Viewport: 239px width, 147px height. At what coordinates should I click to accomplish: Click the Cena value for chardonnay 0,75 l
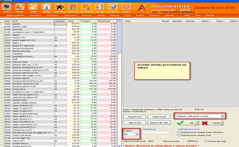(x=73, y=130)
